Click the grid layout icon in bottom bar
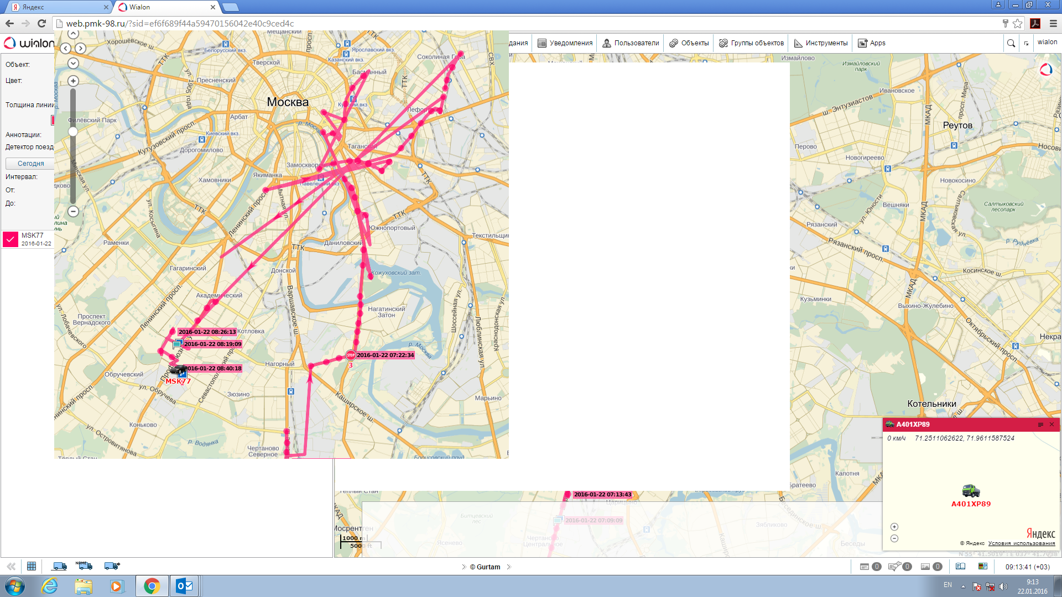 (x=32, y=566)
